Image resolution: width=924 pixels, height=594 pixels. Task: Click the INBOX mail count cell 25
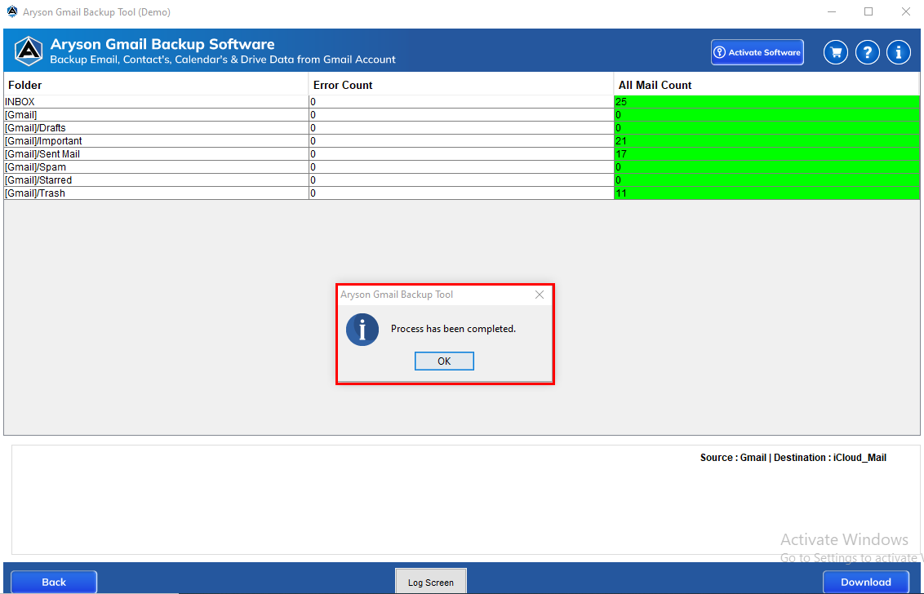(766, 102)
